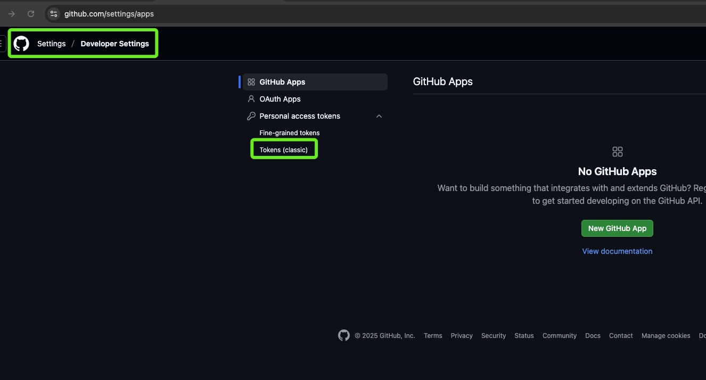Click Manage cookies in the footer
This screenshot has height=380, width=706.
(x=666, y=336)
